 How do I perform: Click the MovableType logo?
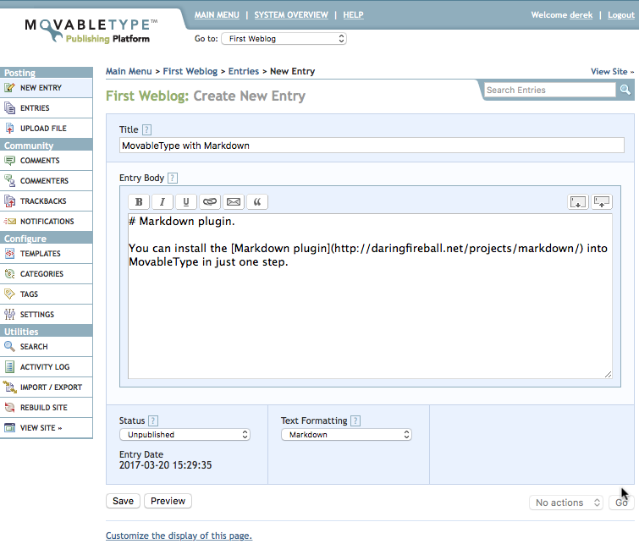click(91, 30)
